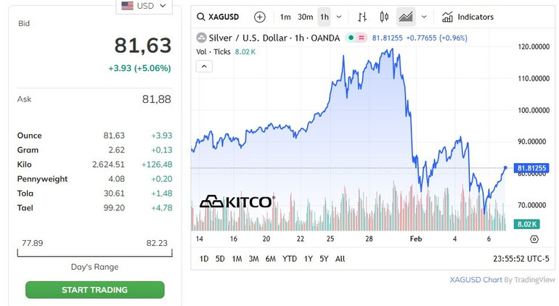Search the XAGUSD symbol
The image size is (559, 306).
point(219,17)
